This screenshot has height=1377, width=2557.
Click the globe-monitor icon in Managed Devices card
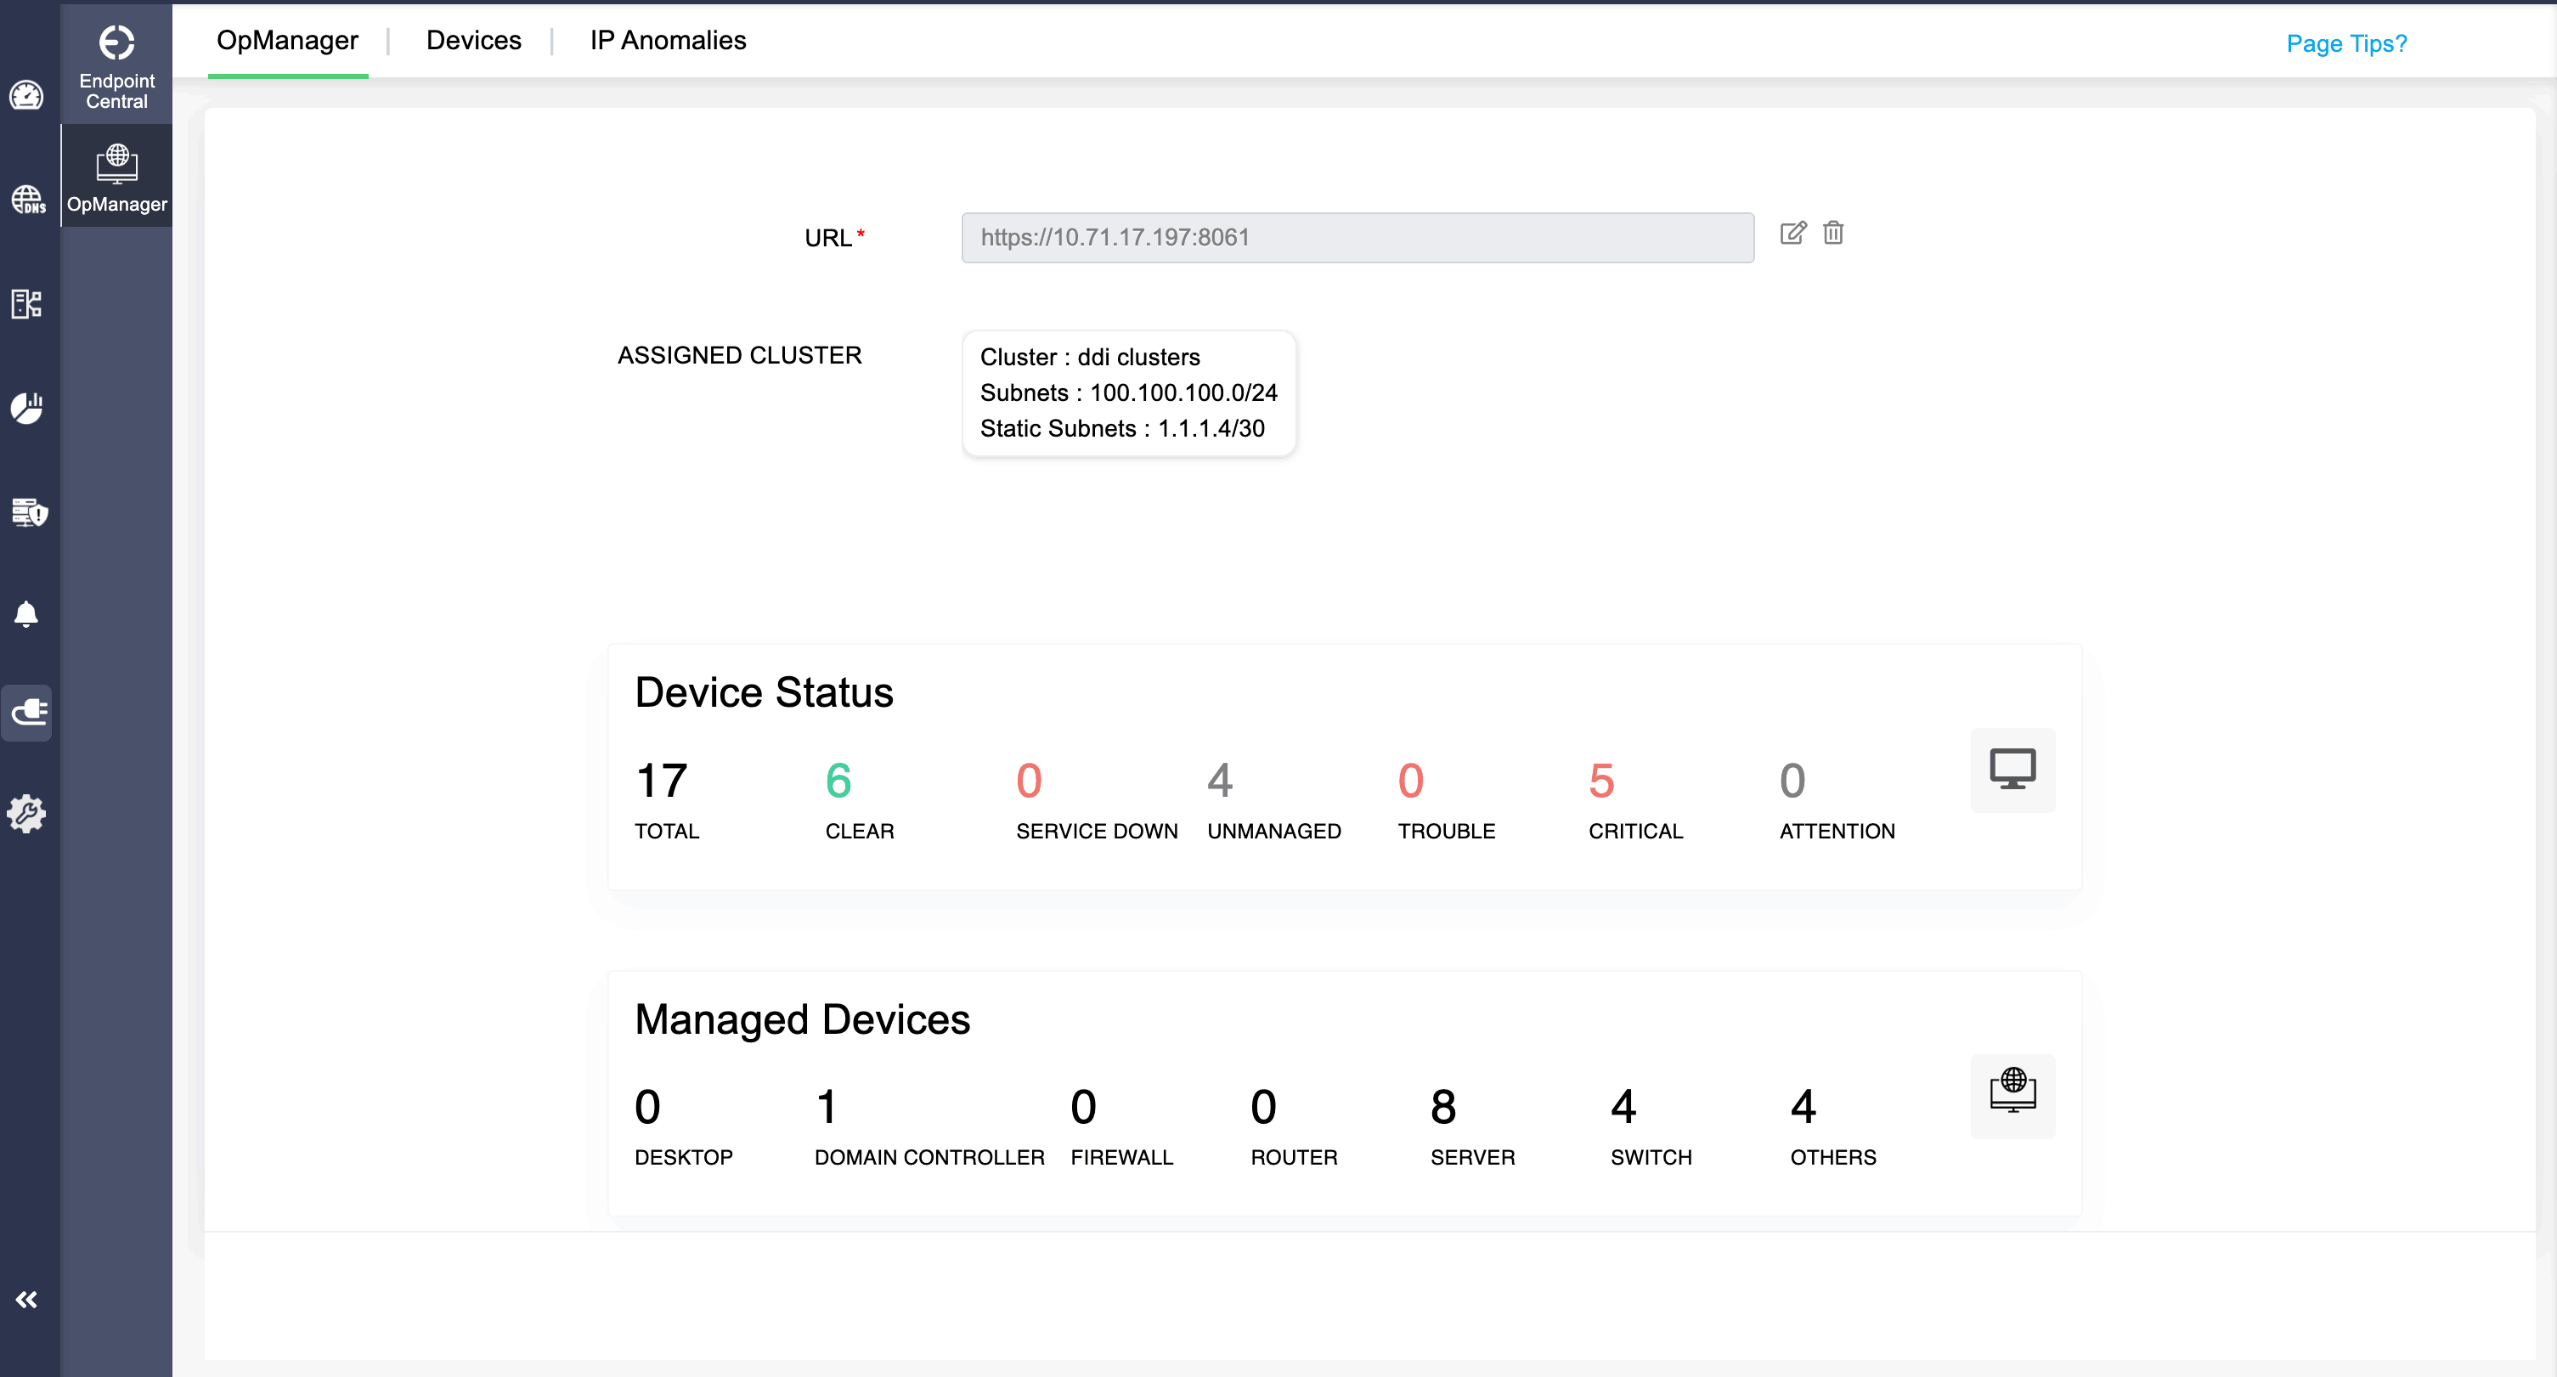2012,1097
